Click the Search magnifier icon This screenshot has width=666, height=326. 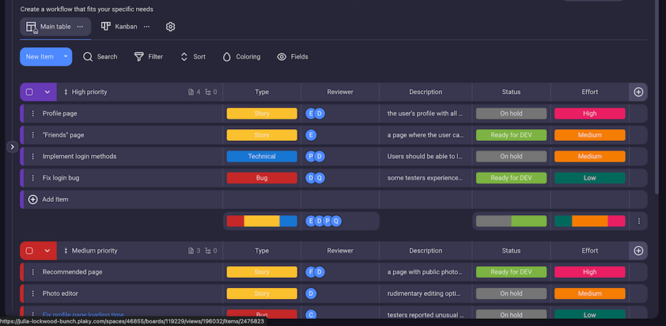(x=88, y=56)
